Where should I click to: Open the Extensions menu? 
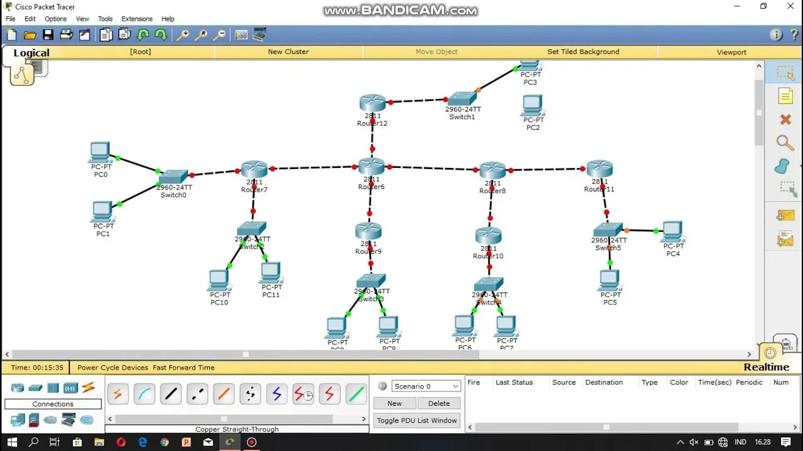(x=137, y=19)
